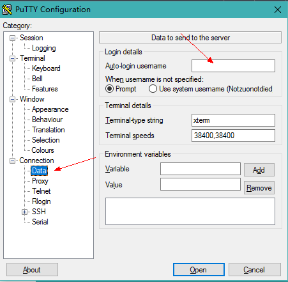Click the Remove variable button
This screenshot has height=282, width=288.
pos(259,188)
